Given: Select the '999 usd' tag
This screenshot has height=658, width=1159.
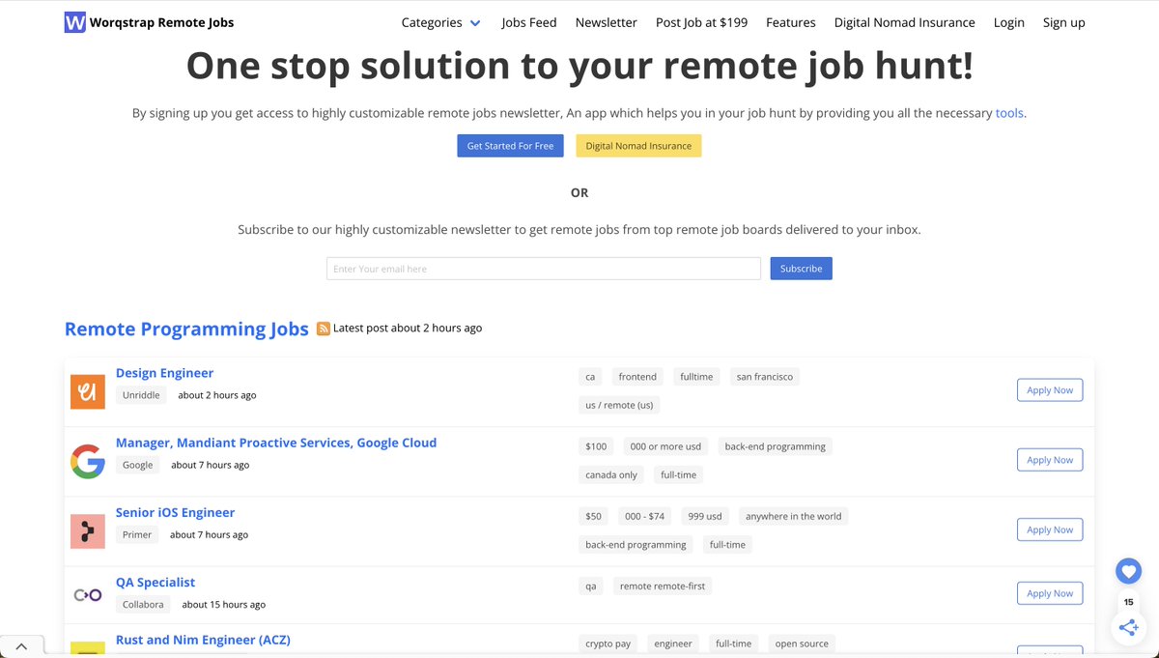Looking at the screenshot, I should (705, 516).
